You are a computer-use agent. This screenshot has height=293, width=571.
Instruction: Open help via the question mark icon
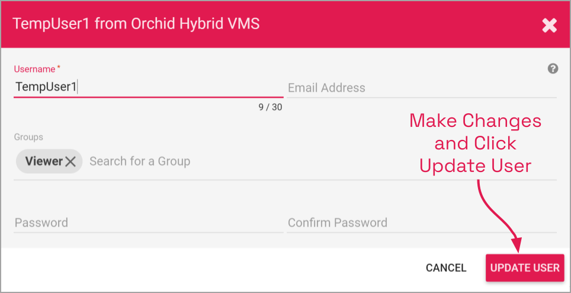coord(553,69)
